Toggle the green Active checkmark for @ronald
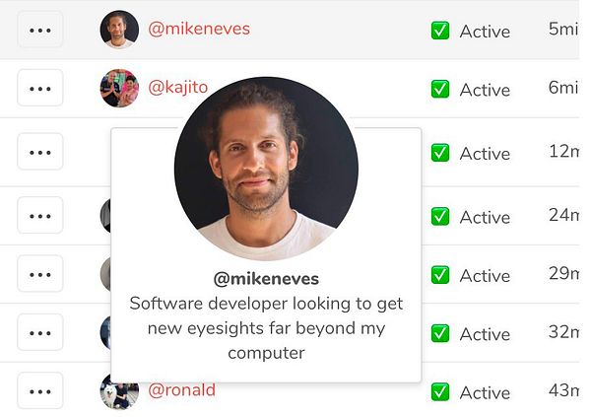Screen dimensions: 591x417 [440, 391]
